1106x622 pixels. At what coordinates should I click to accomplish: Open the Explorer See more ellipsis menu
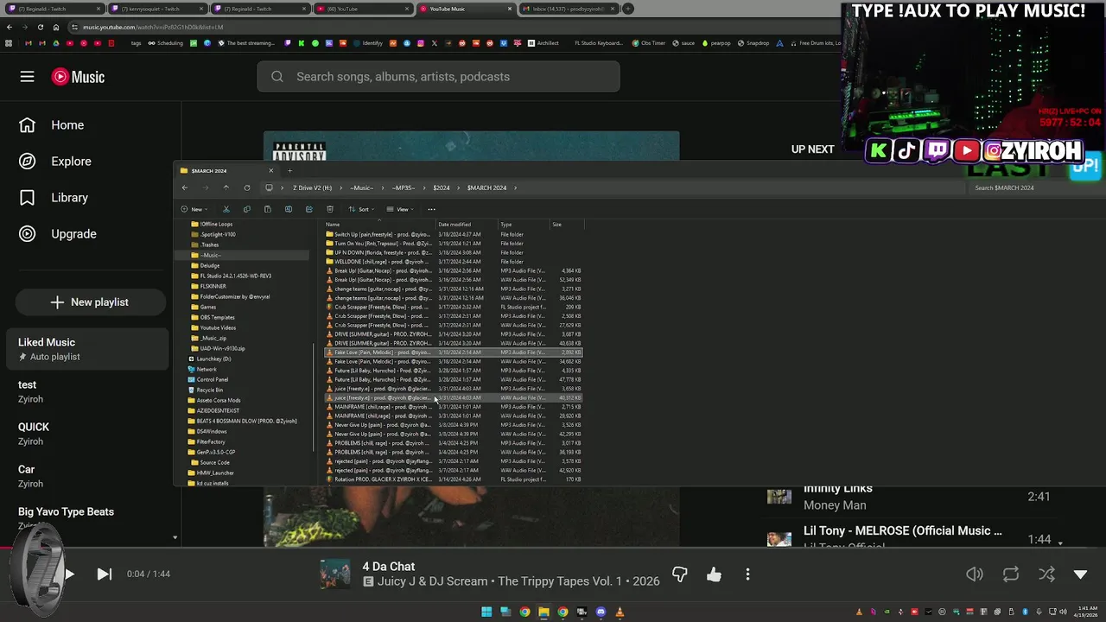[x=431, y=209]
